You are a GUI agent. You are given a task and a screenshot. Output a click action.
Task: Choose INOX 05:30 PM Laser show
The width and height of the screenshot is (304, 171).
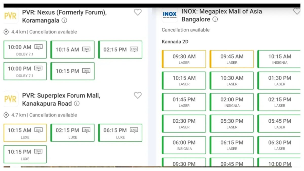click(x=232, y=124)
